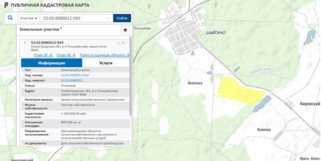Click the small star icon in result row
The width and height of the screenshot is (321, 161).
pyautogui.click(x=123, y=43)
